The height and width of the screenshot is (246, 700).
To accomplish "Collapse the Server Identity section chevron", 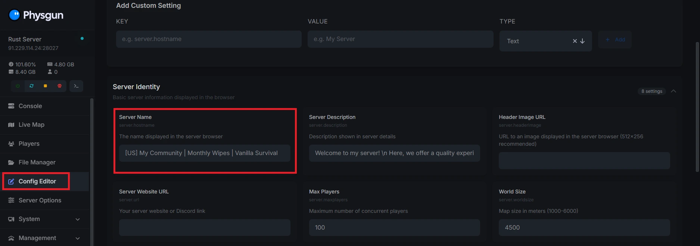I will coord(673,91).
